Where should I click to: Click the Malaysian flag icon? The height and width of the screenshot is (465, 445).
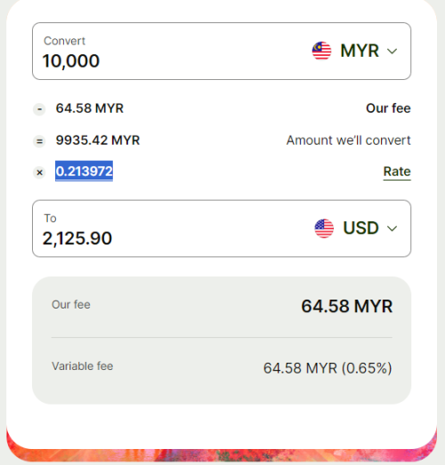tap(321, 51)
